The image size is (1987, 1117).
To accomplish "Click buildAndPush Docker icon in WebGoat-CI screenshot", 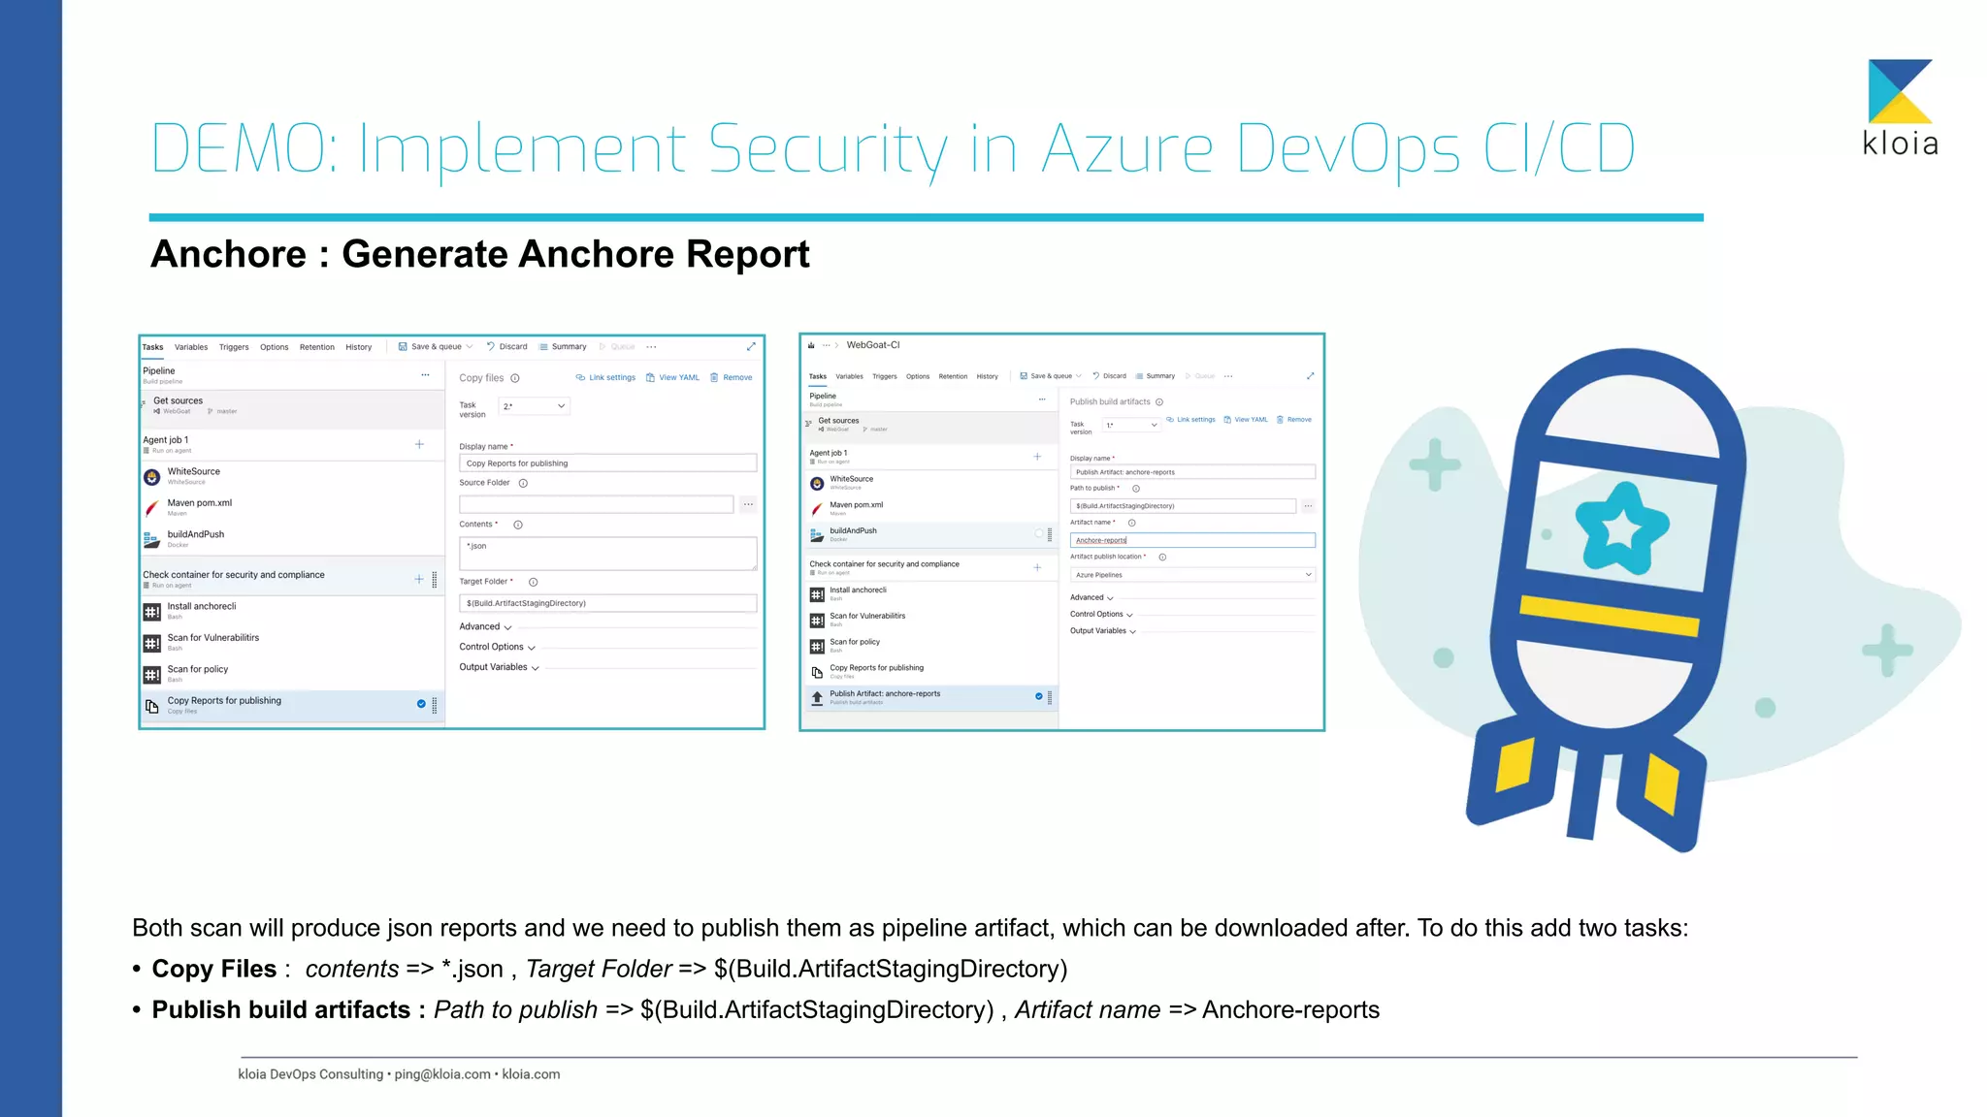I will [x=817, y=535].
